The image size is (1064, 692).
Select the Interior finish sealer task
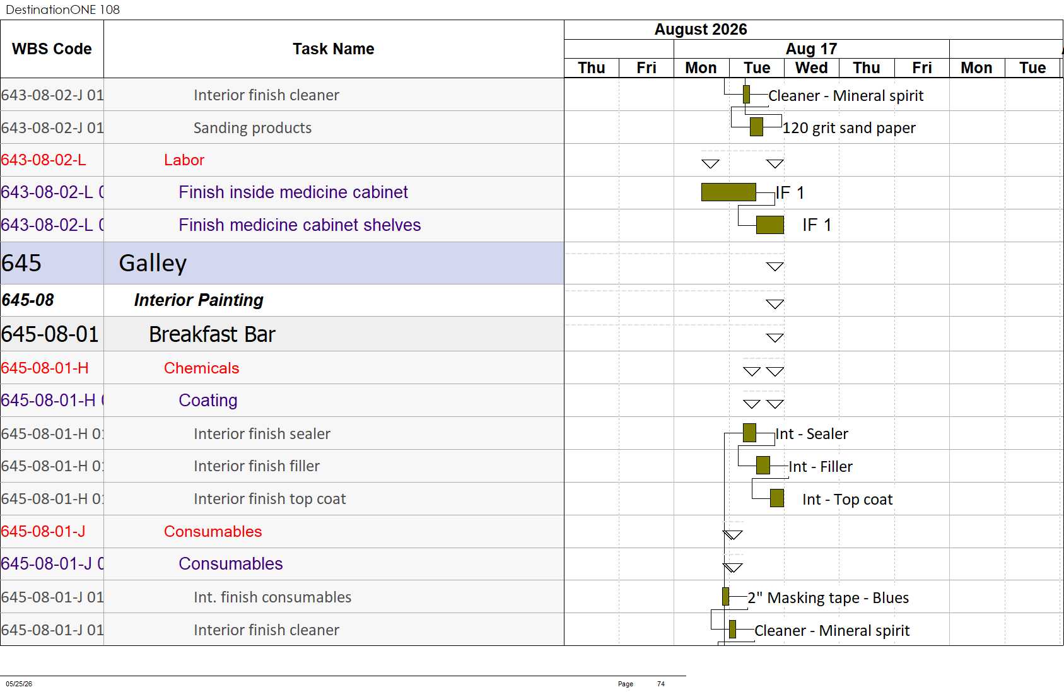262,434
